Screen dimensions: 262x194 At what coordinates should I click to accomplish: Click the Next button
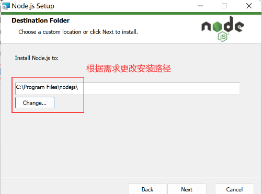[x=187, y=189]
